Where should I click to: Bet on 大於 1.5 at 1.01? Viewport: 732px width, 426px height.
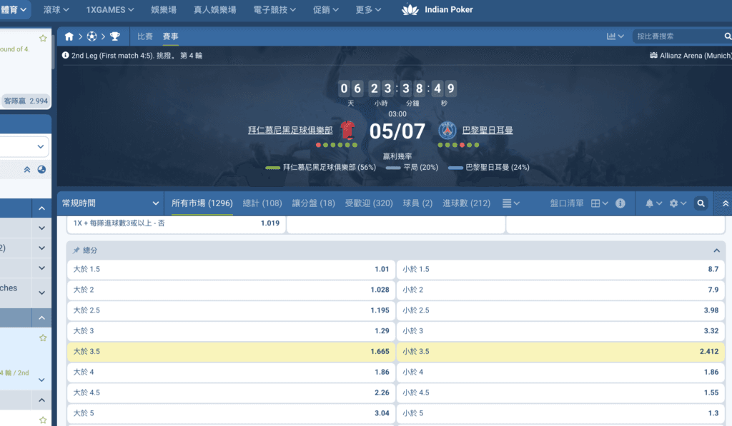[231, 270]
